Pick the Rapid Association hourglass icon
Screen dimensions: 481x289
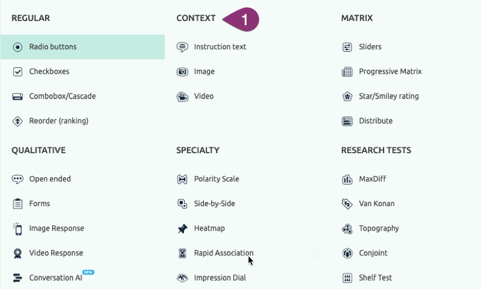point(182,253)
